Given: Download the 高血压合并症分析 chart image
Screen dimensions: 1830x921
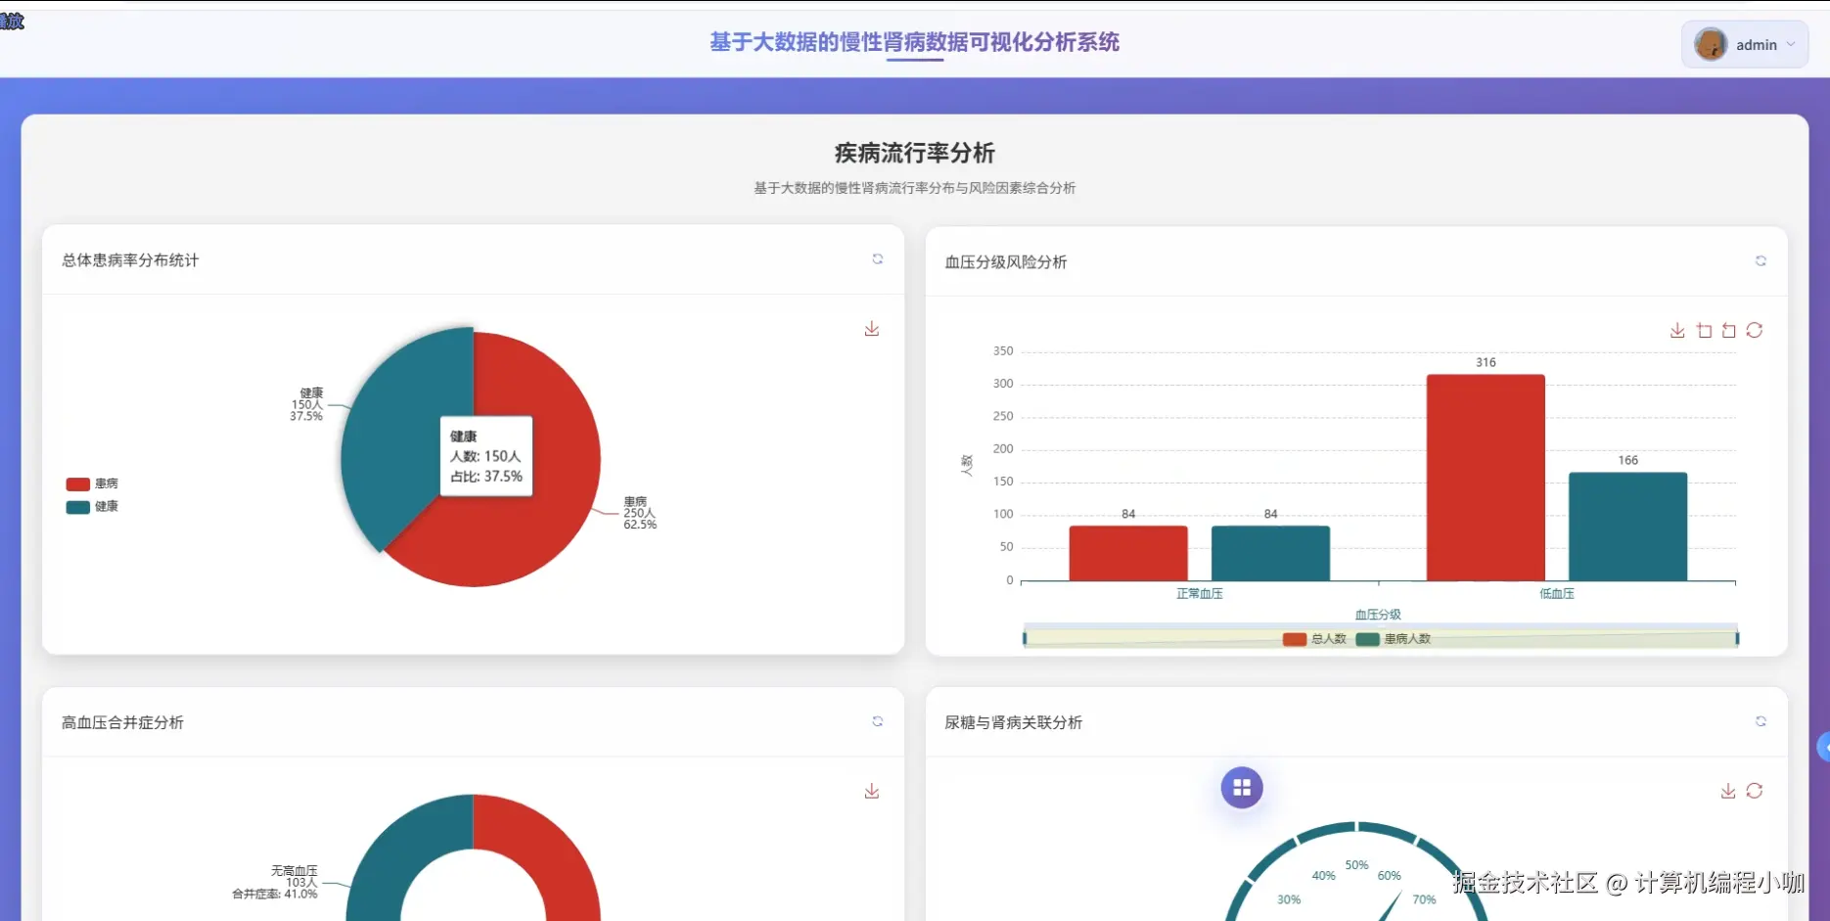Looking at the screenshot, I should point(871,790).
